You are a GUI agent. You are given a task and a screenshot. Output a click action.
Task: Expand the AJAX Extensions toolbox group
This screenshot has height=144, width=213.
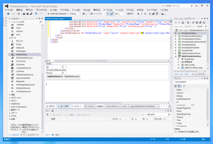coord(10,107)
